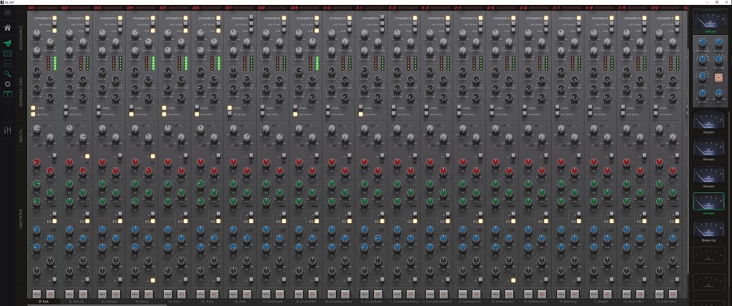Open the settings gear in the sidebar
Image resolution: width=732 pixels, height=306 pixels.
click(7, 84)
